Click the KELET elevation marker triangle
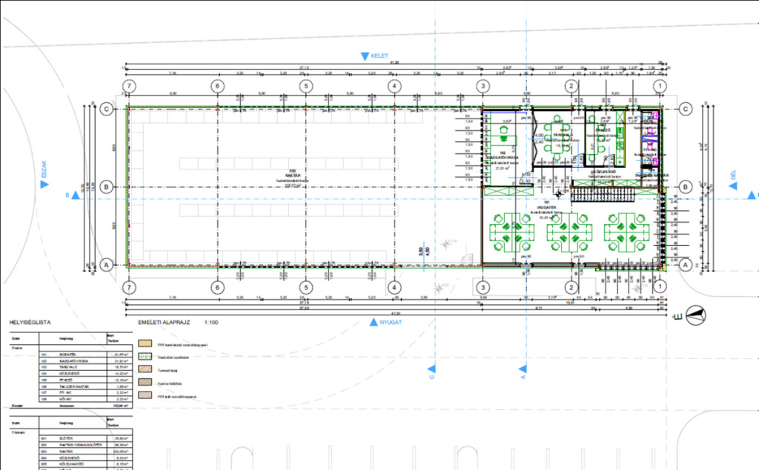The height and width of the screenshot is (470, 759). [x=364, y=56]
